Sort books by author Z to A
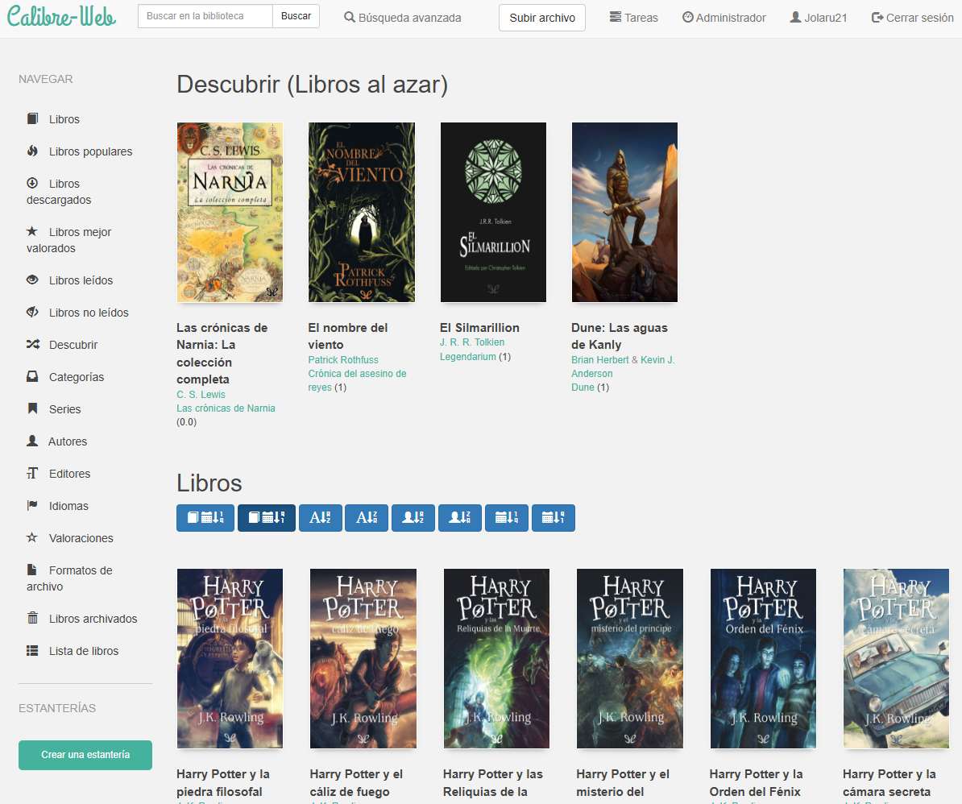Image resolution: width=962 pixels, height=804 pixels. pos(460,518)
